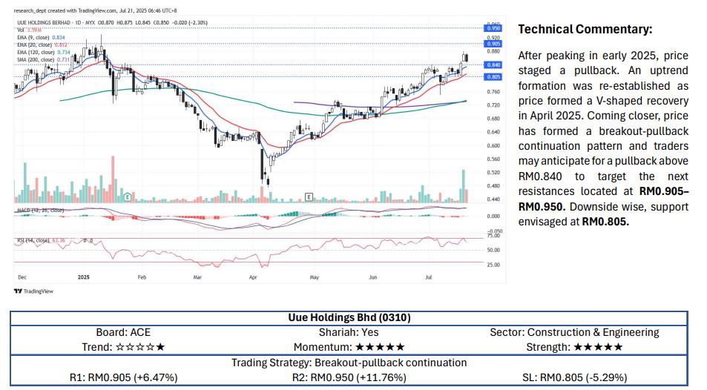Click the 0.440 value on price axis

tap(494, 199)
